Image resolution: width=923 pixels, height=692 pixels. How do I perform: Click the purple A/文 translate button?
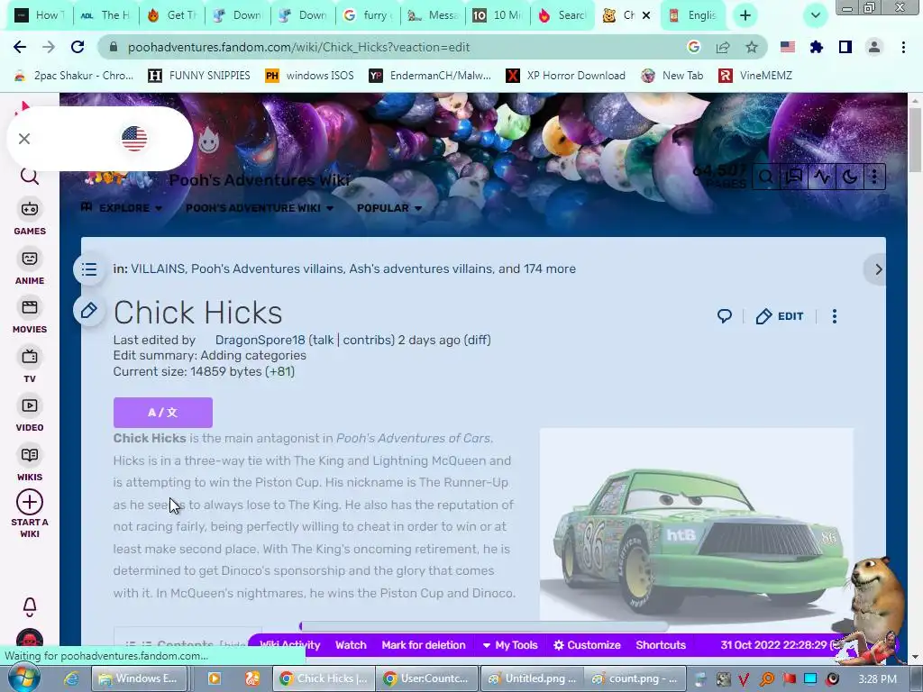click(163, 413)
